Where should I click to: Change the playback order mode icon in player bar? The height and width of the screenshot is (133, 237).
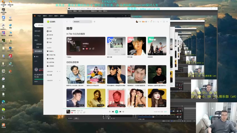click(x=110, y=112)
